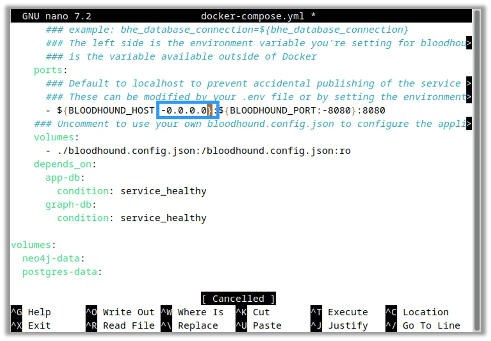Click the overflow marker on 'Uncomment' line
Image resolution: width=491 pixels, height=341 pixels.
tap(469, 124)
